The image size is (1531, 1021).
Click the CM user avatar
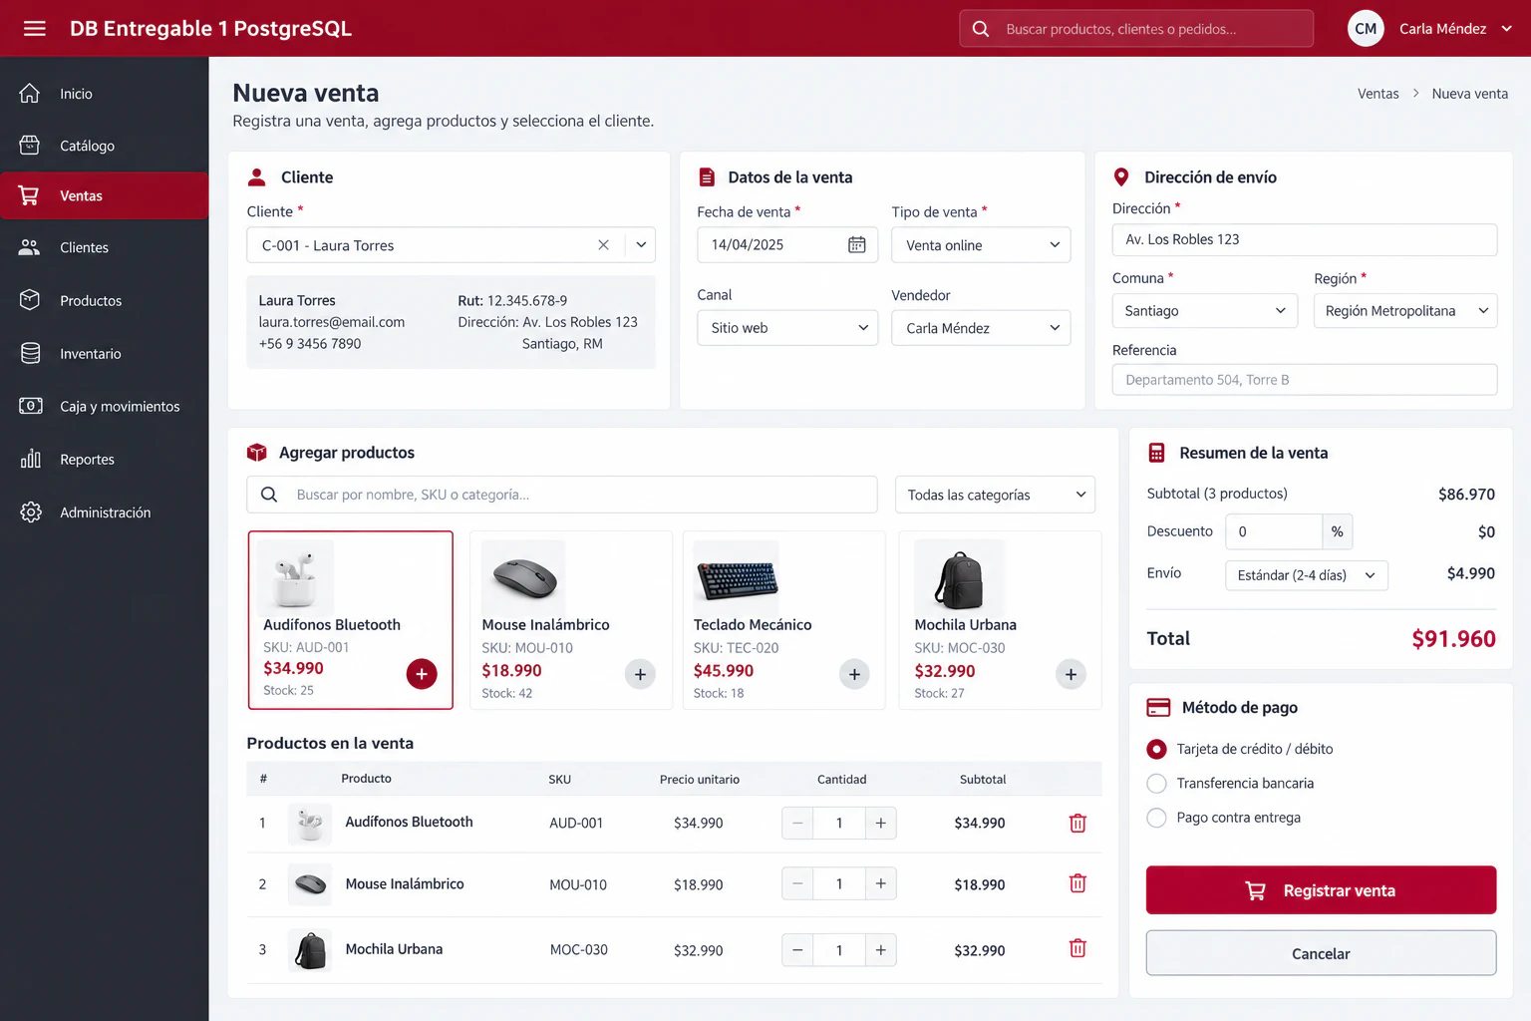[x=1366, y=28]
